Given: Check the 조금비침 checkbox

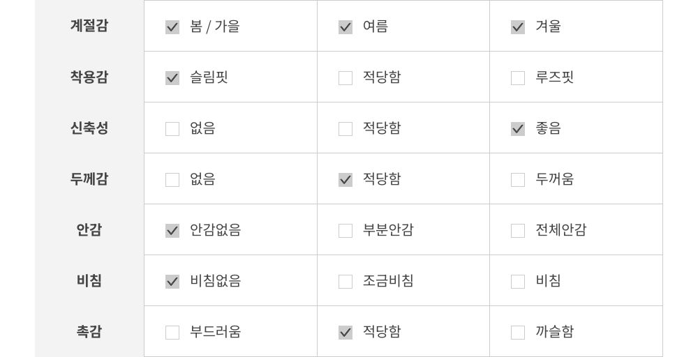Looking at the screenshot, I should [x=346, y=282].
